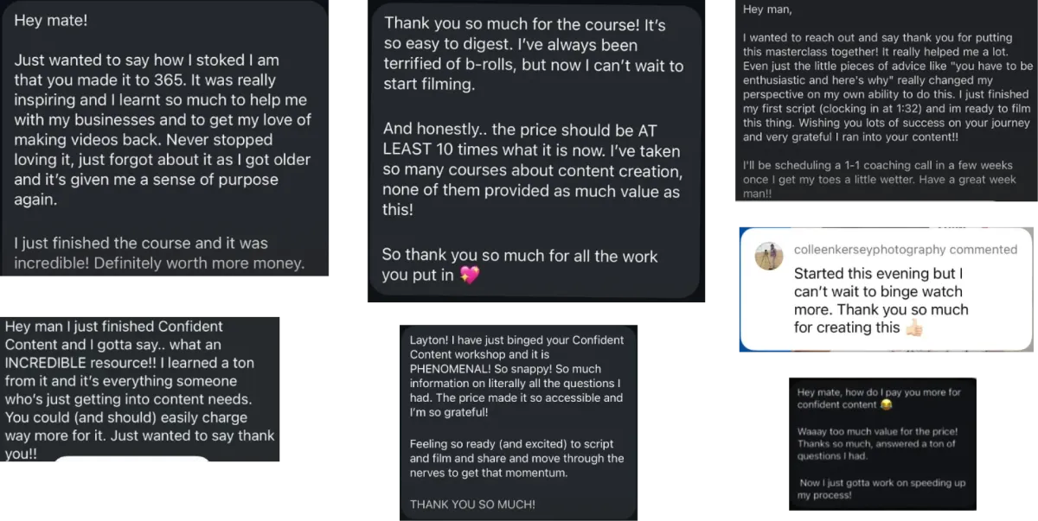Click the "Started this evening" comment text
The image size is (1038, 521).
[881, 301]
